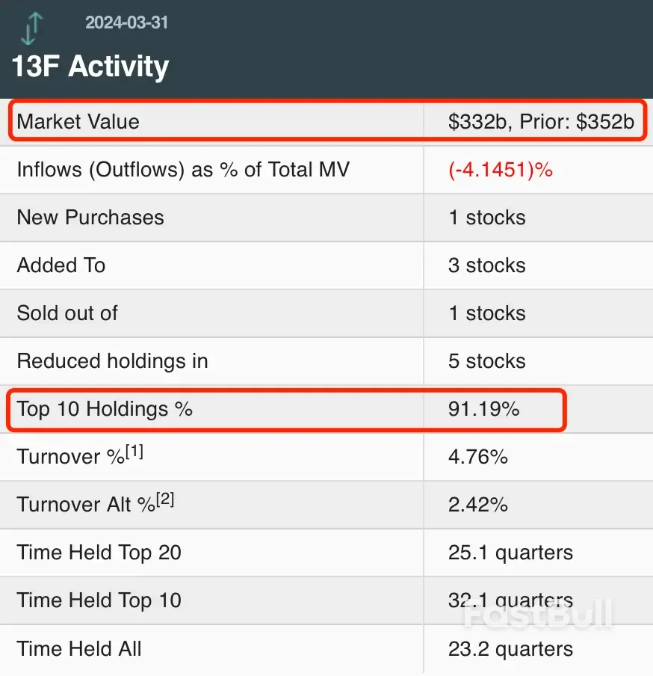Click the 13F Activity heading

point(90,67)
